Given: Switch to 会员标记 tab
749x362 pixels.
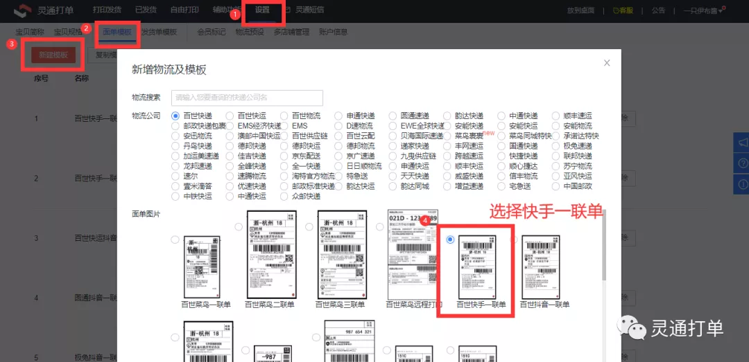Looking at the screenshot, I should pos(211,32).
